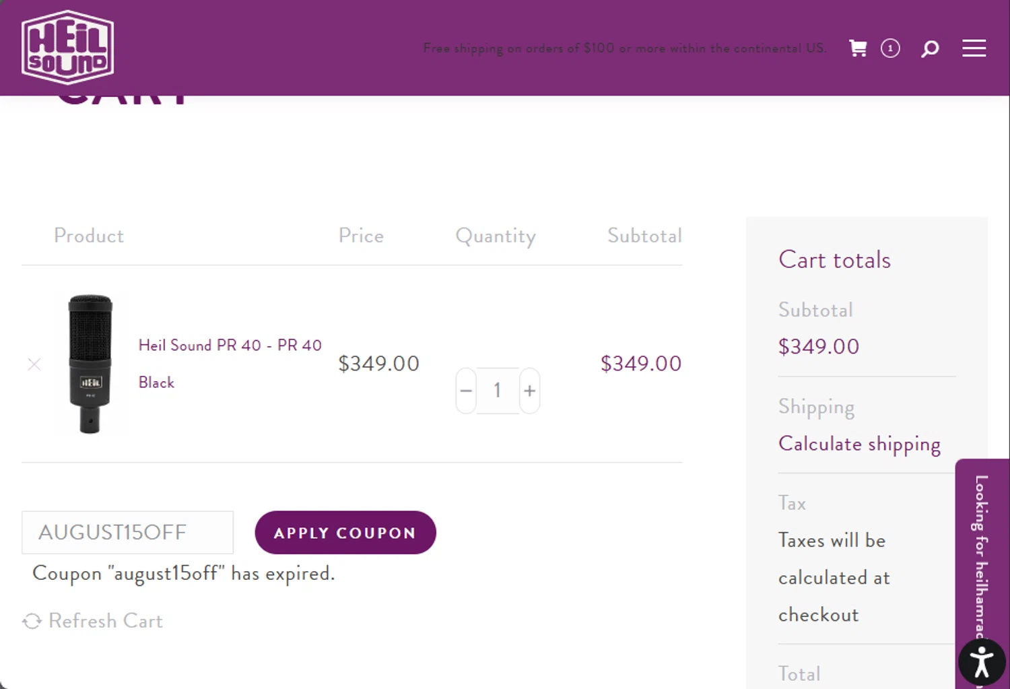Click the Refresh Cart button text
This screenshot has height=689, width=1010.
[x=106, y=621]
